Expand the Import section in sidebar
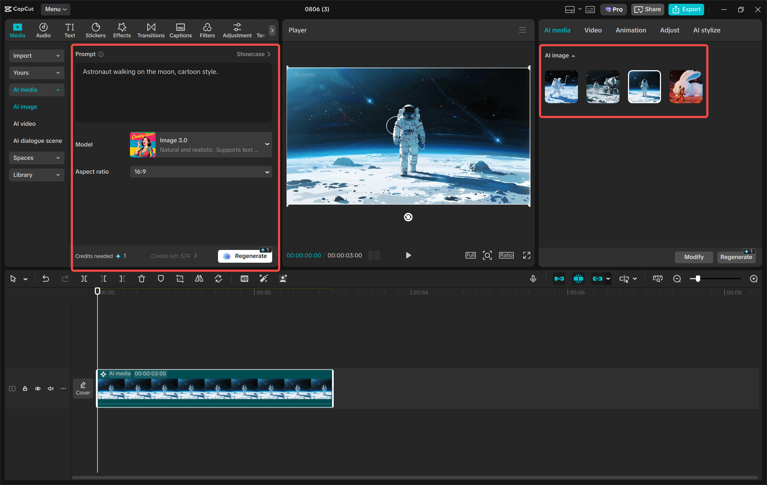767x485 pixels. (x=36, y=56)
